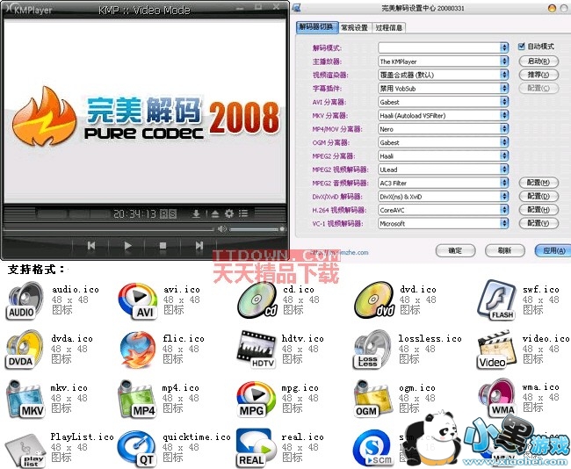Toggle the 自动模式 checkbox

pos(521,47)
